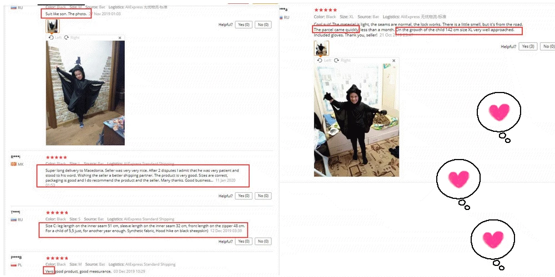555x277 pixels.
Task: Click No (0) on the 'Suit like son' review
Action: (263, 25)
